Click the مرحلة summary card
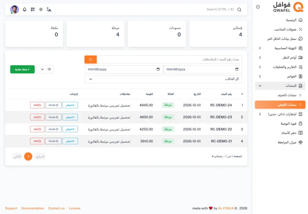308x214 pixels. tap(96, 34)
